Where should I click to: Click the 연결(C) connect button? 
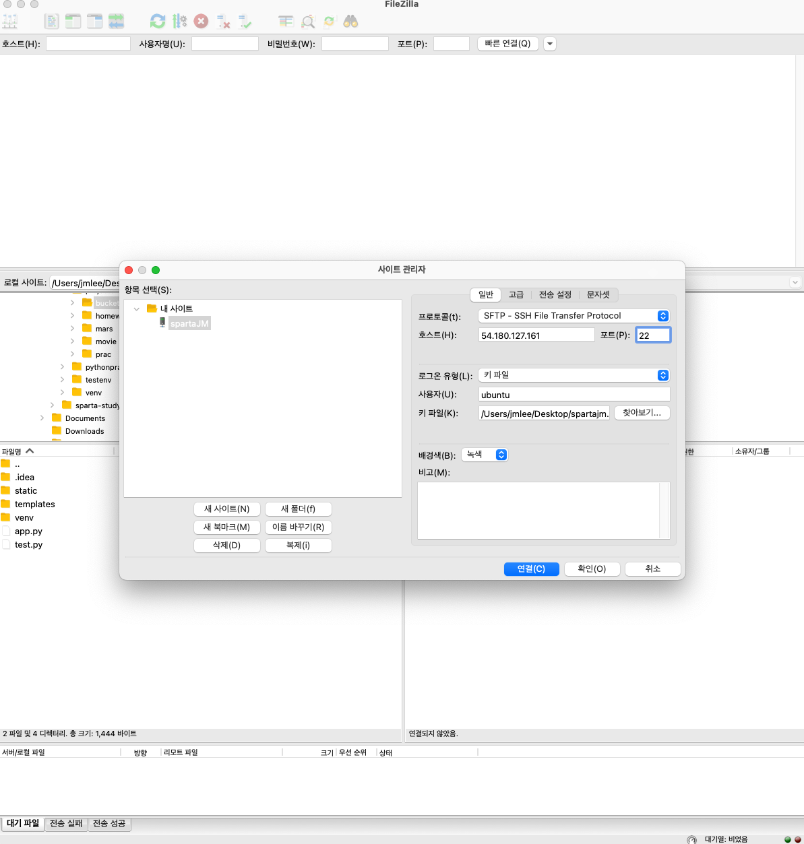pos(531,569)
